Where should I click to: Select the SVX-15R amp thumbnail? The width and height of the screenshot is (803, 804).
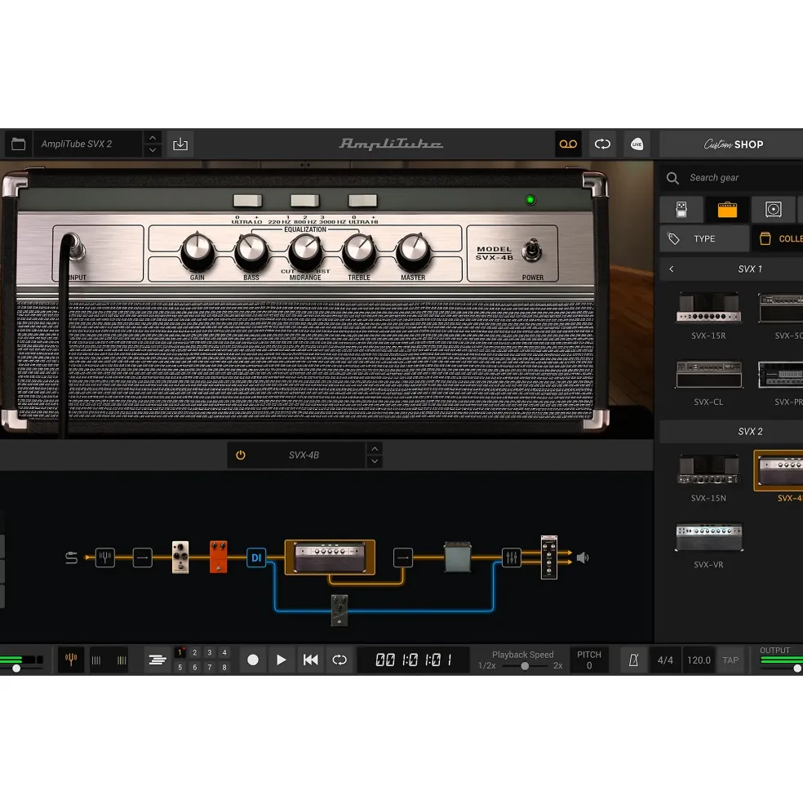pos(708,308)
